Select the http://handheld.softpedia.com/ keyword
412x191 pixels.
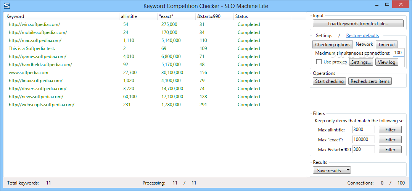(40, 65)
